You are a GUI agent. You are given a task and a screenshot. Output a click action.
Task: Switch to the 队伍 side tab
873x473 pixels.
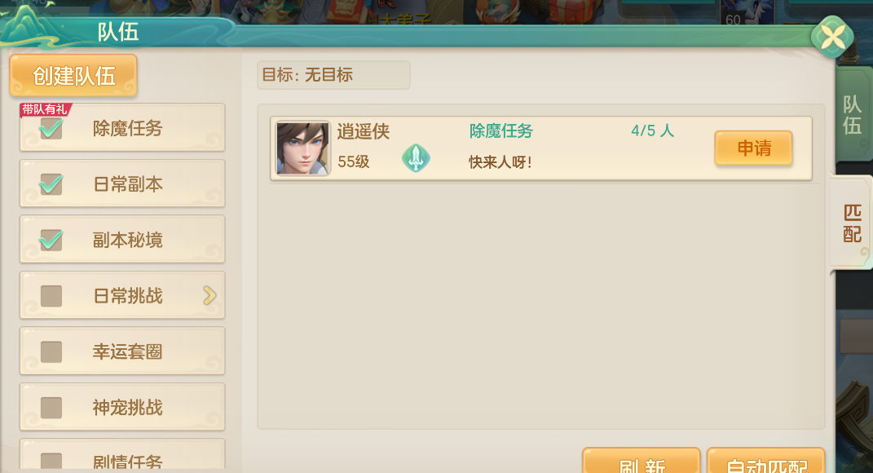point(853,115)
